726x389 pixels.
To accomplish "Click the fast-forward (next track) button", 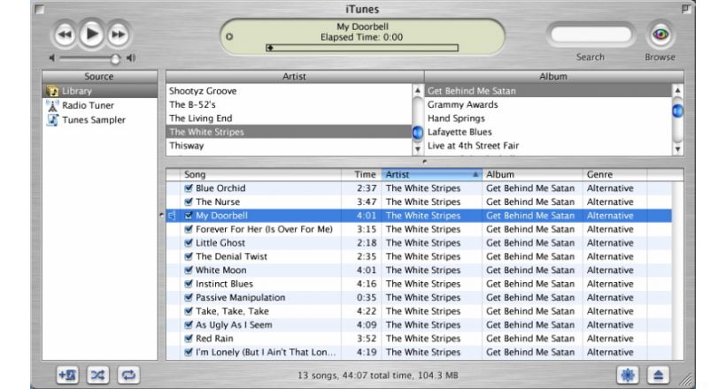I will (119, 34).
